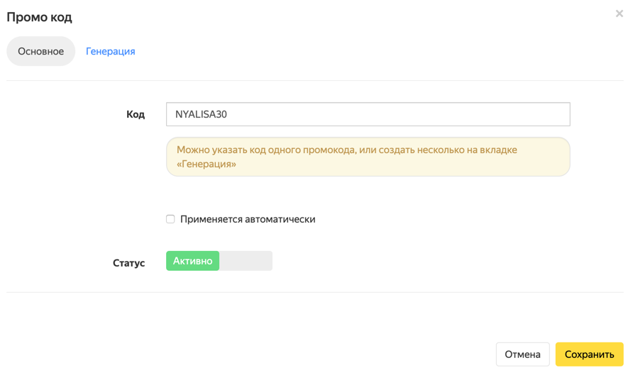Click the word «Генерация» in the hint text

point(207,164)
